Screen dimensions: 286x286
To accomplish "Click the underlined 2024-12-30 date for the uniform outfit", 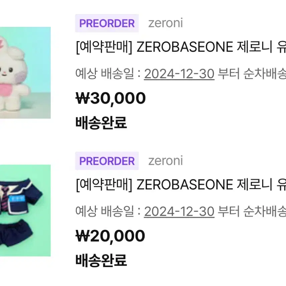I will pyautogui.click(x=179, y=211).
